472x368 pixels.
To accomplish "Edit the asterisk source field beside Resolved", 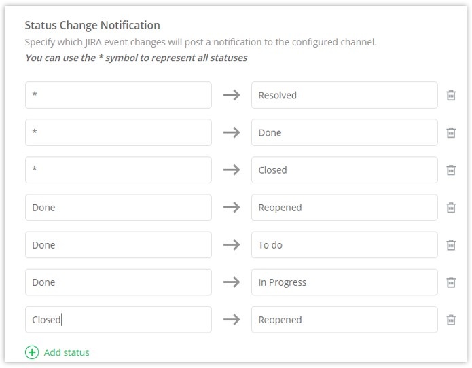I will [x=118, y=95].
